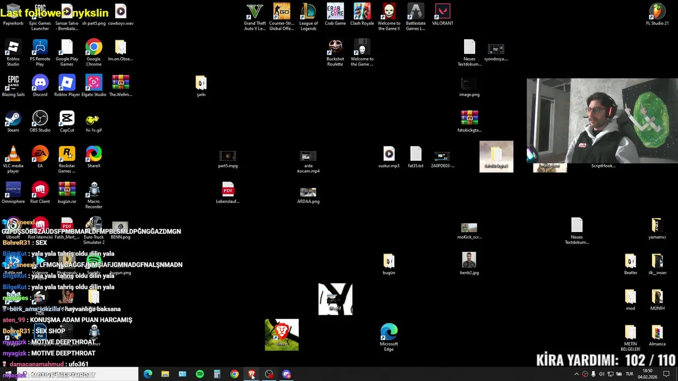Launch Counter-Strike Global Offensive shortcut
The height and width of the screenshot is (381, 678).
click(x=281, y=17)
